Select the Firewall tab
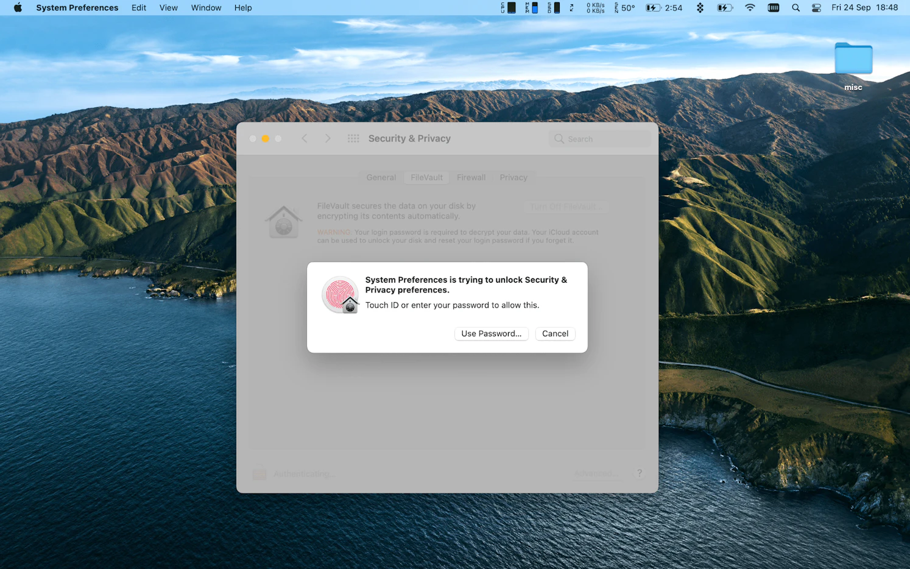Screen dimensions: 910x569 471,177
